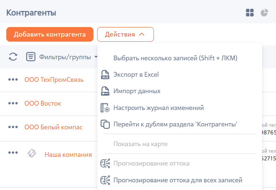The image size is (276, 190).
Task: Collapse the Действия dropdown button
Action: [x=125, y=34]
